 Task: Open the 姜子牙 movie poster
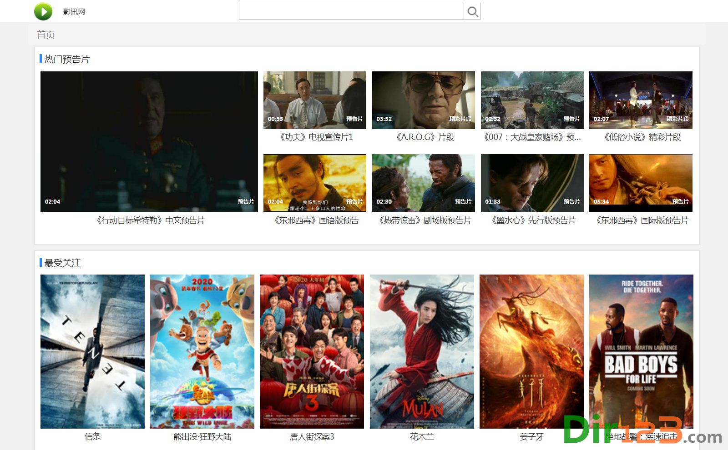(x=531, y=351)
